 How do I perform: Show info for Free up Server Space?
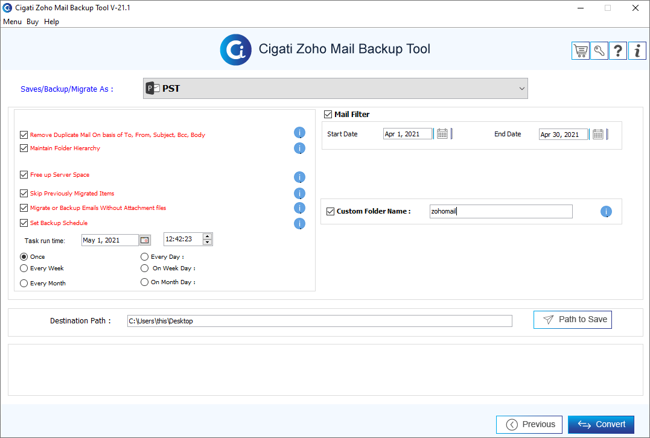[x=300, y=177]
